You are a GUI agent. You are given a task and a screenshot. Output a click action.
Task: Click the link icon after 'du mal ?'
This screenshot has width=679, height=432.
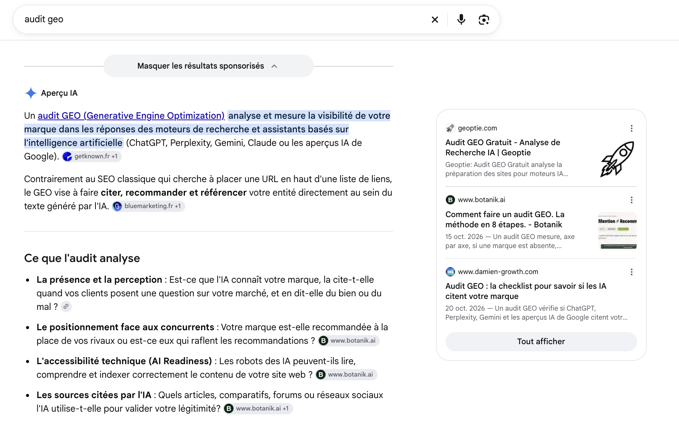coord(66,306)
